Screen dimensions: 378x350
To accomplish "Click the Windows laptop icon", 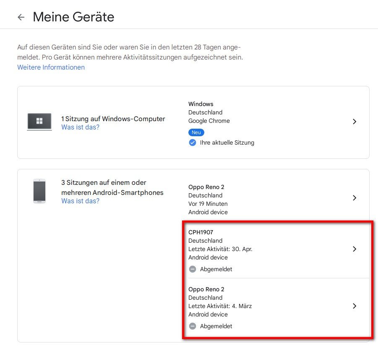I will tap(39, 122).
